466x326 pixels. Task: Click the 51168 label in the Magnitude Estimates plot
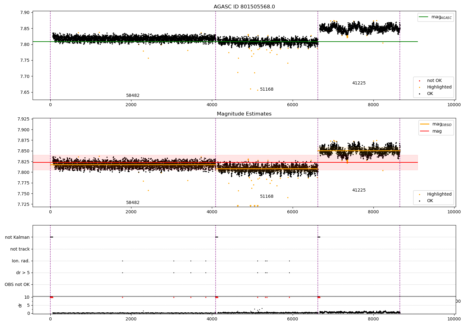click(267, 197)
